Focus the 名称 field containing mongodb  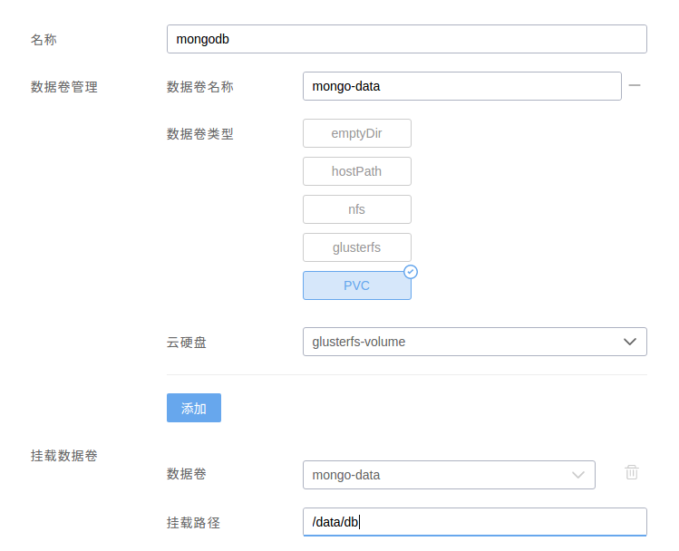(x=406, y=39)
